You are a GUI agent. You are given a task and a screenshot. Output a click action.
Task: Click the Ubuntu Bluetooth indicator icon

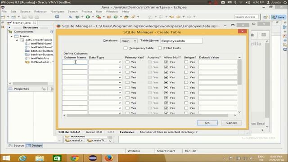pyautogui.click(x=235, y=2)
